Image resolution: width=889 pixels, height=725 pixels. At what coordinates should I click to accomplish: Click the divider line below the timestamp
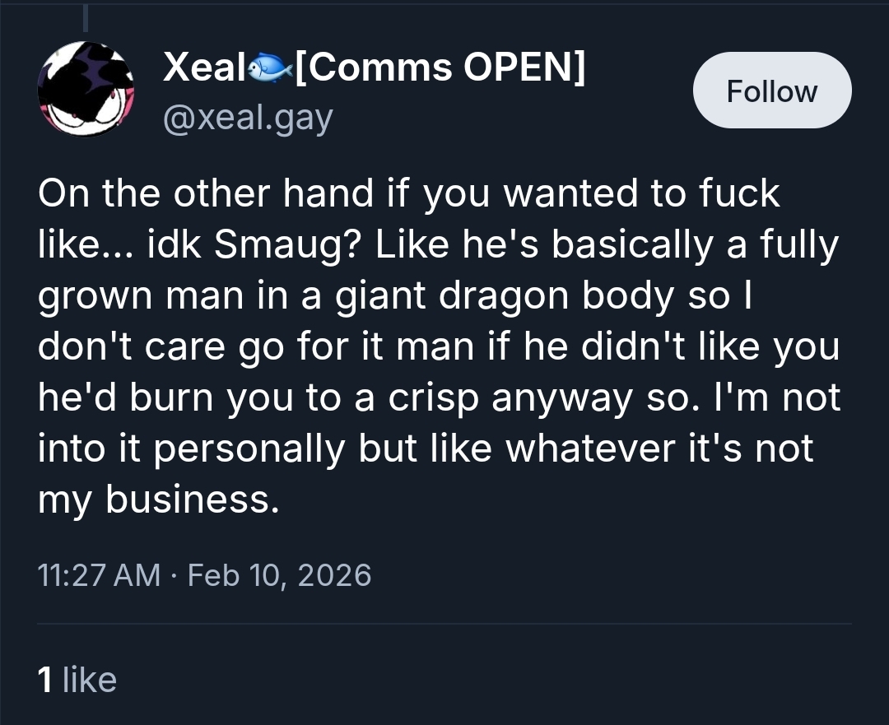[444, 624]
